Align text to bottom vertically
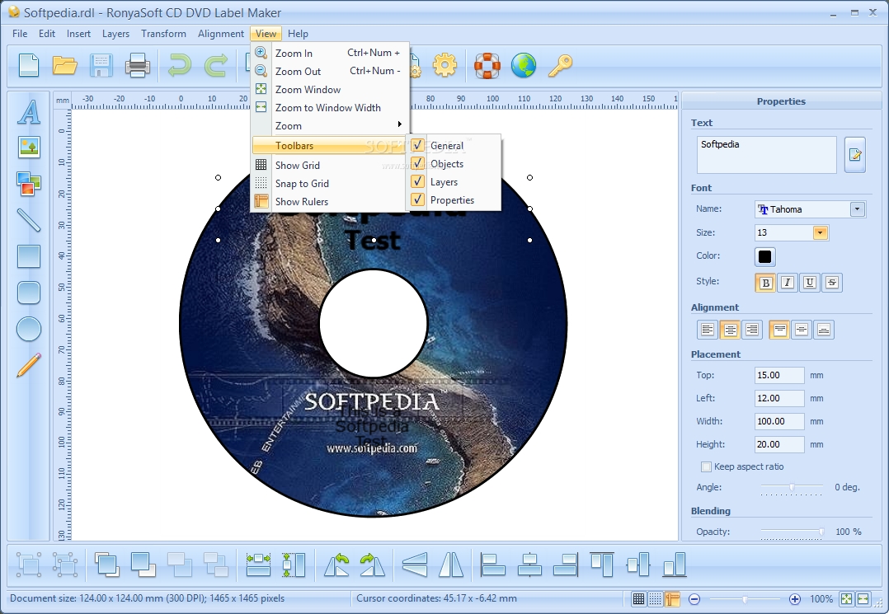The height and width of the screenshot is (614, 889). [824, 330]
